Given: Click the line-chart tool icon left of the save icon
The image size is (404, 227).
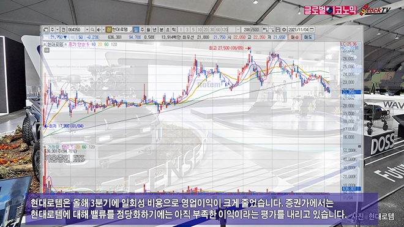Looking at the screenshot, I should click(272, 29).
